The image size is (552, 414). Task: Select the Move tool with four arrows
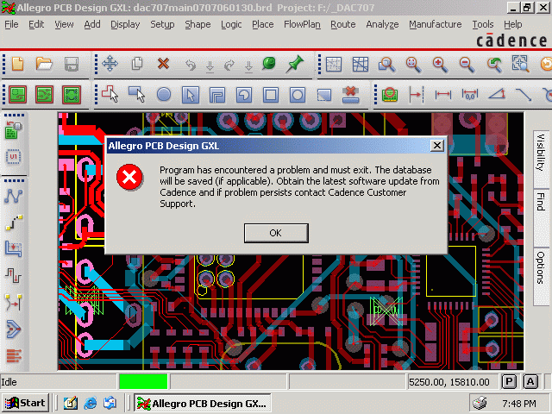(110, 64)
